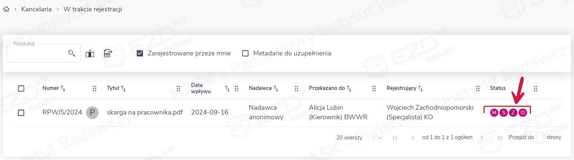574x160 pixels.
Task: Click the search magnifier icon
Action: [72, 53]
